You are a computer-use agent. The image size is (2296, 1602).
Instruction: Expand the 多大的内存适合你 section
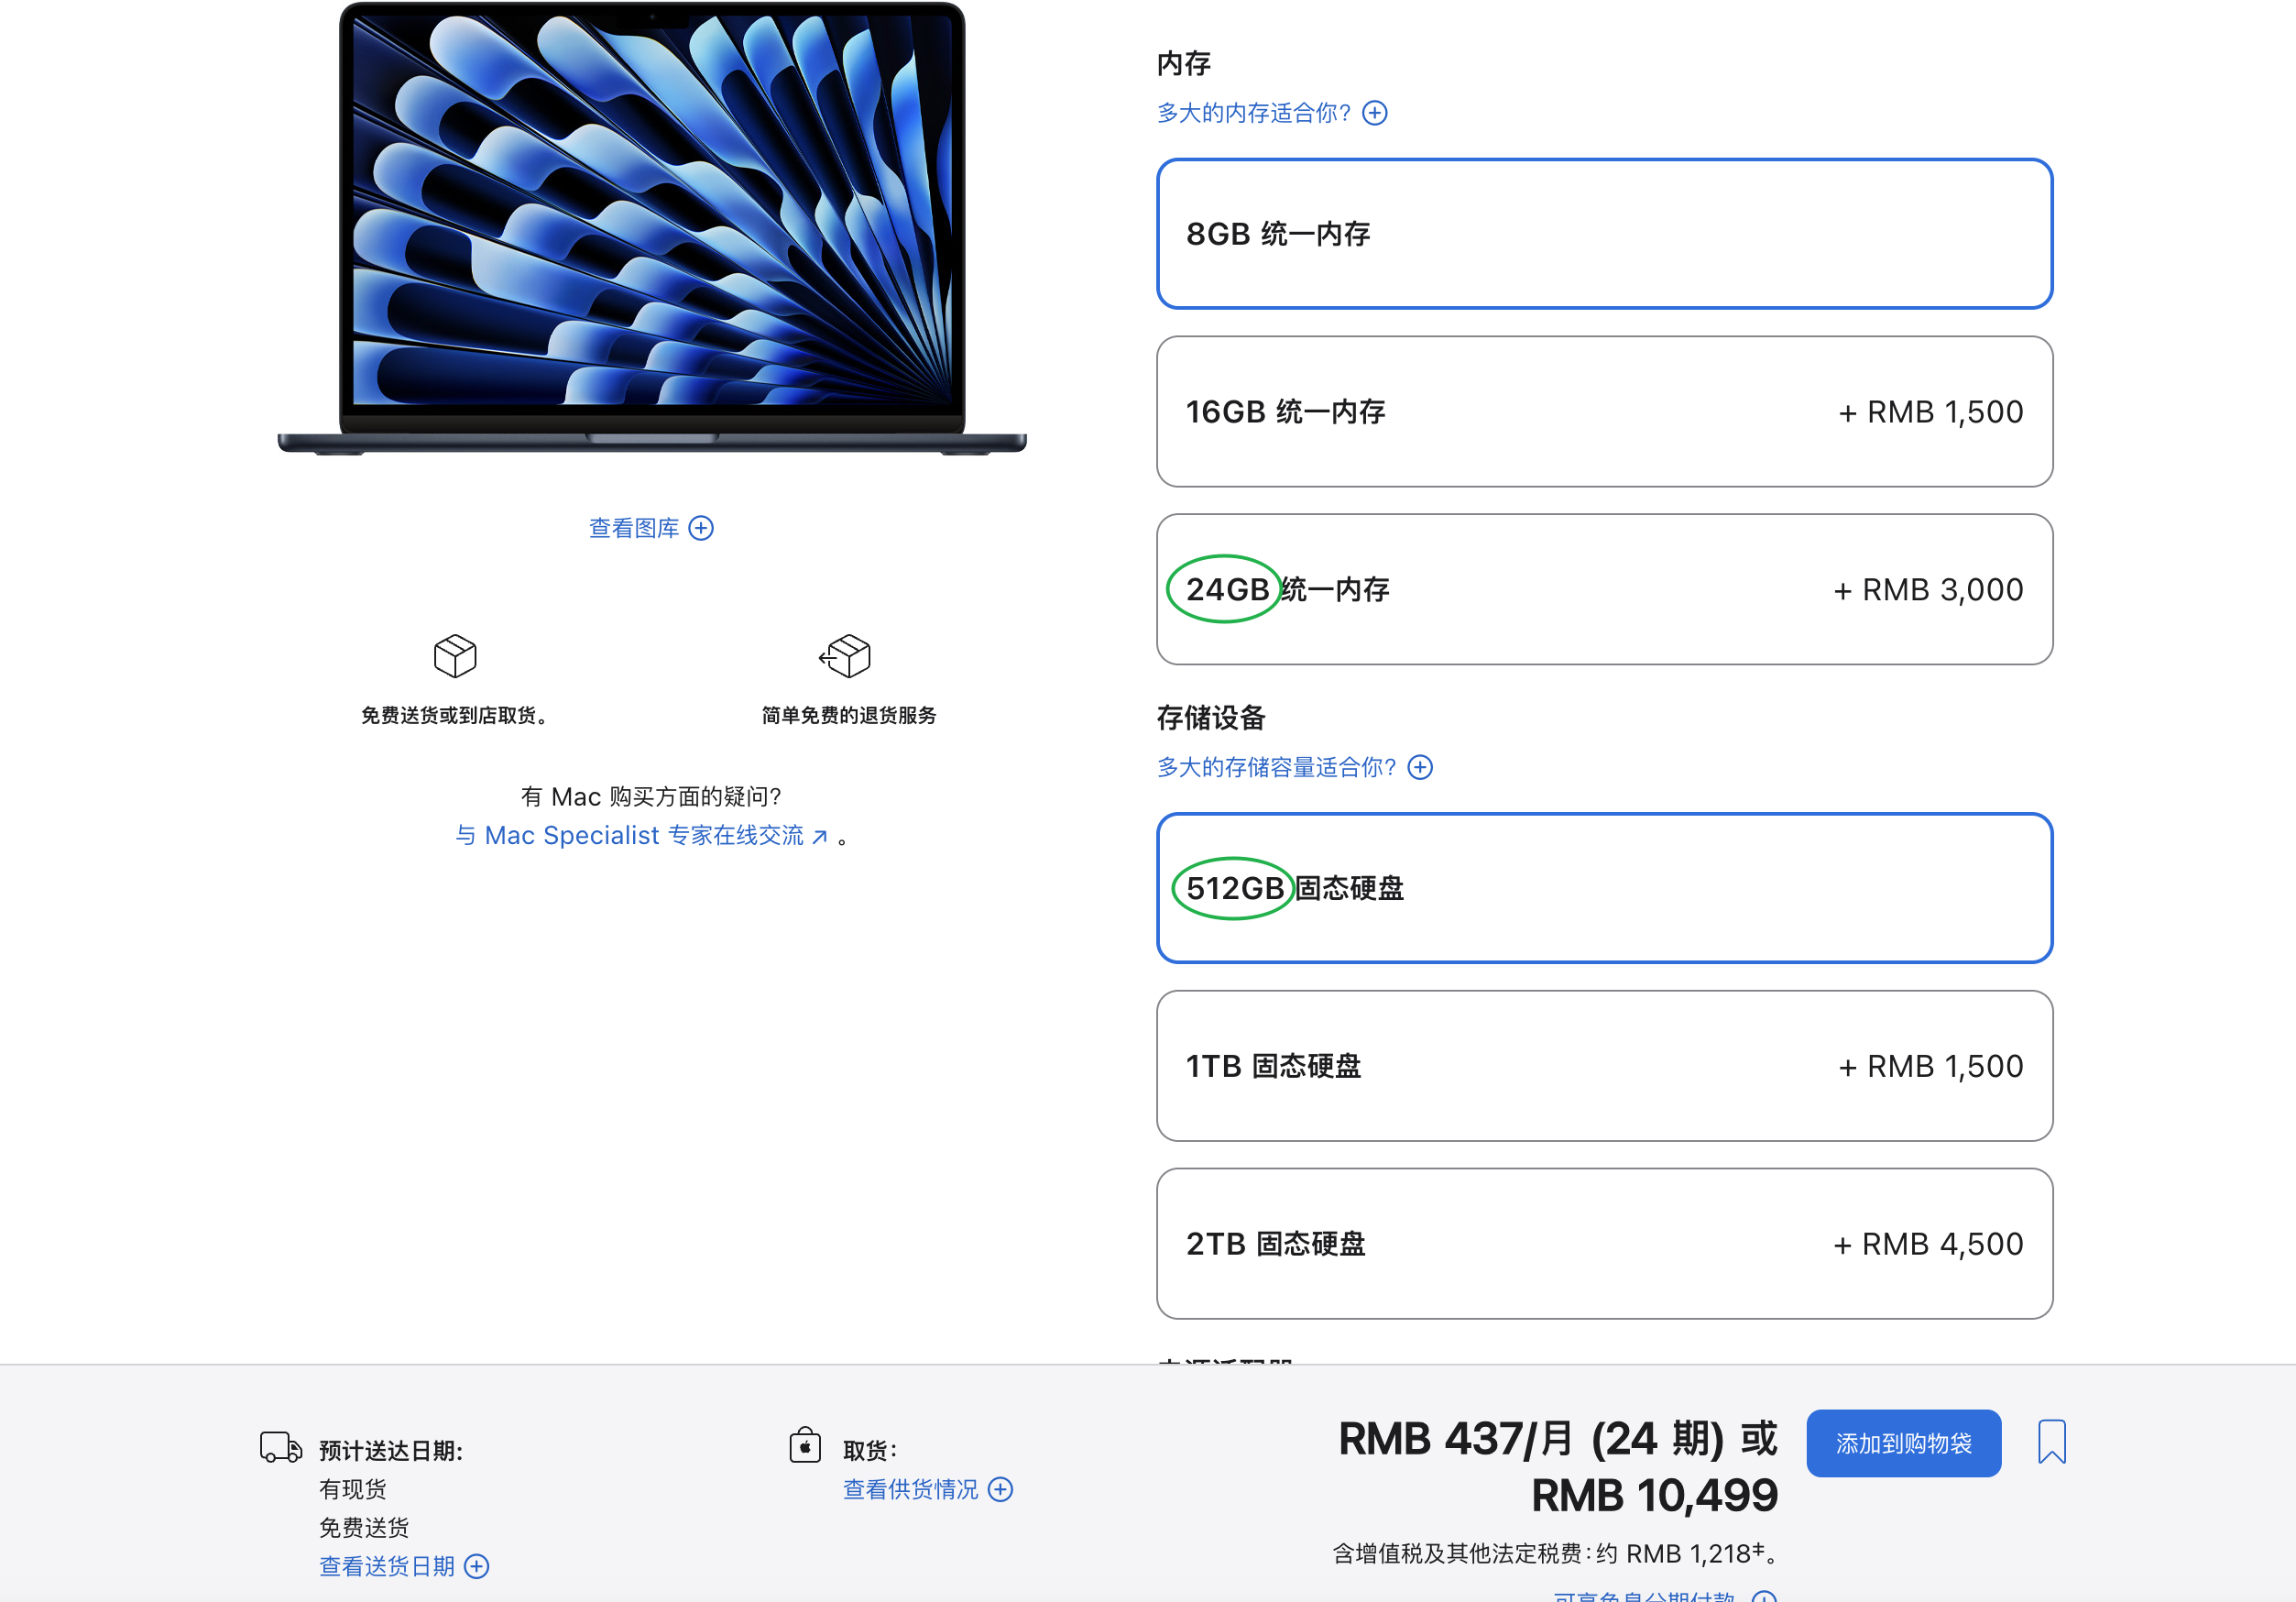[x=1252, y=112]
